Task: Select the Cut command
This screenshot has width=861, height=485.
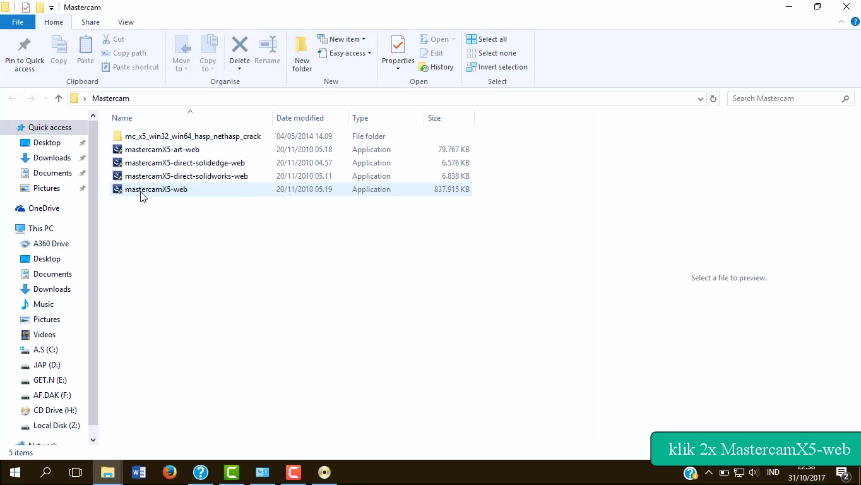Action: (x=113, y=39)
